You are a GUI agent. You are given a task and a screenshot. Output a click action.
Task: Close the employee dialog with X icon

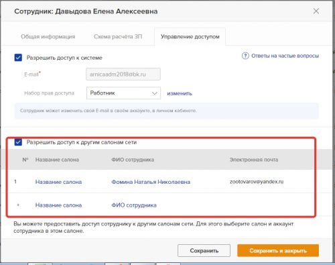coord(316,11)
